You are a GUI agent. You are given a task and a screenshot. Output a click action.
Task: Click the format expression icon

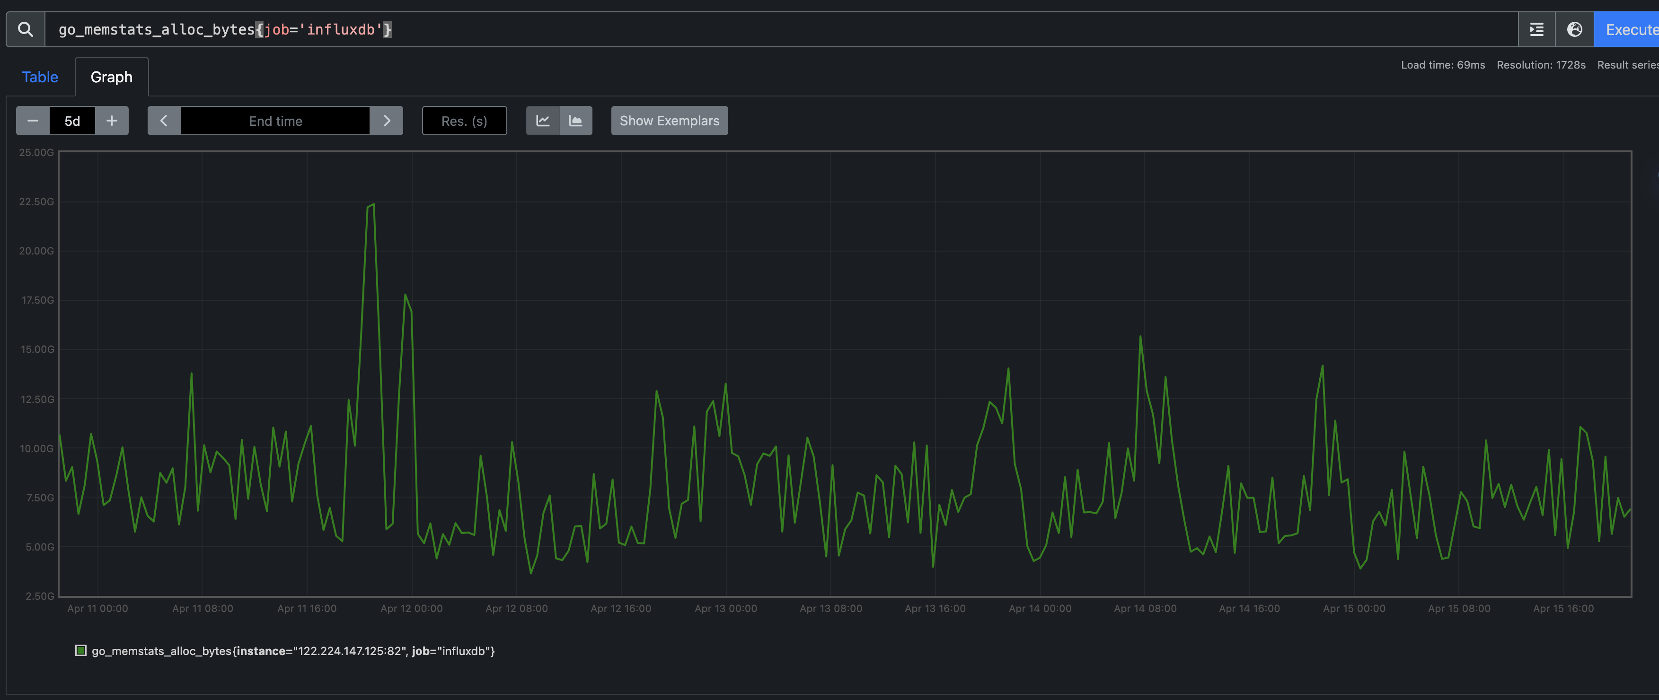pos(1536,30)
